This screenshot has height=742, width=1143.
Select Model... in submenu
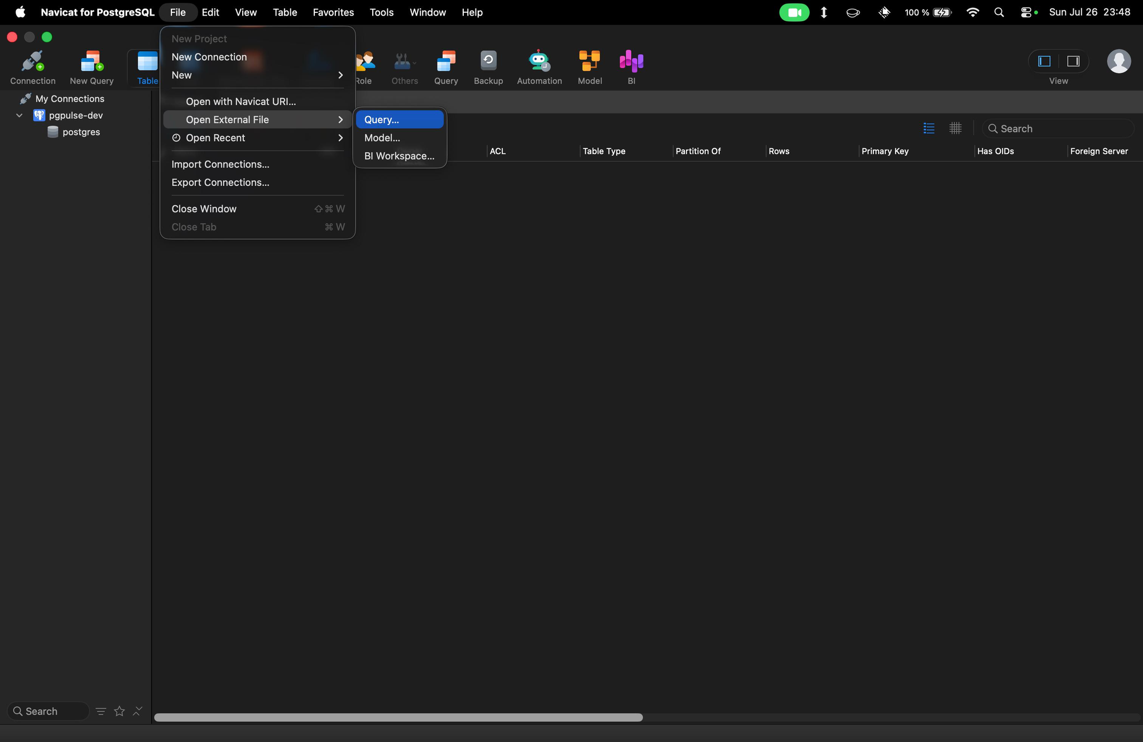click(x=400, y=138)
